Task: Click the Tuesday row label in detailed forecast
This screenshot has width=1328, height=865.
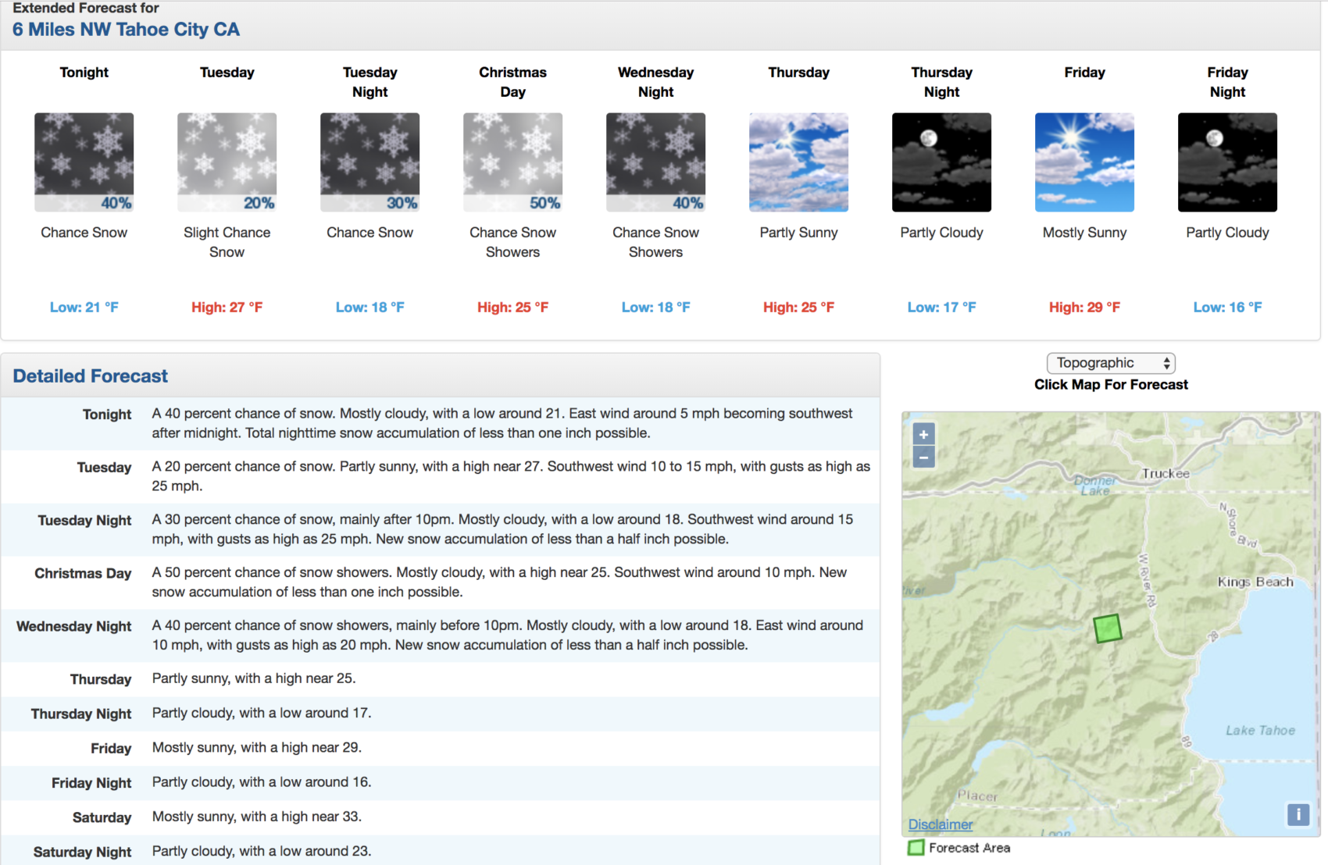Action: pyautogui.click(x=104, y=468)
